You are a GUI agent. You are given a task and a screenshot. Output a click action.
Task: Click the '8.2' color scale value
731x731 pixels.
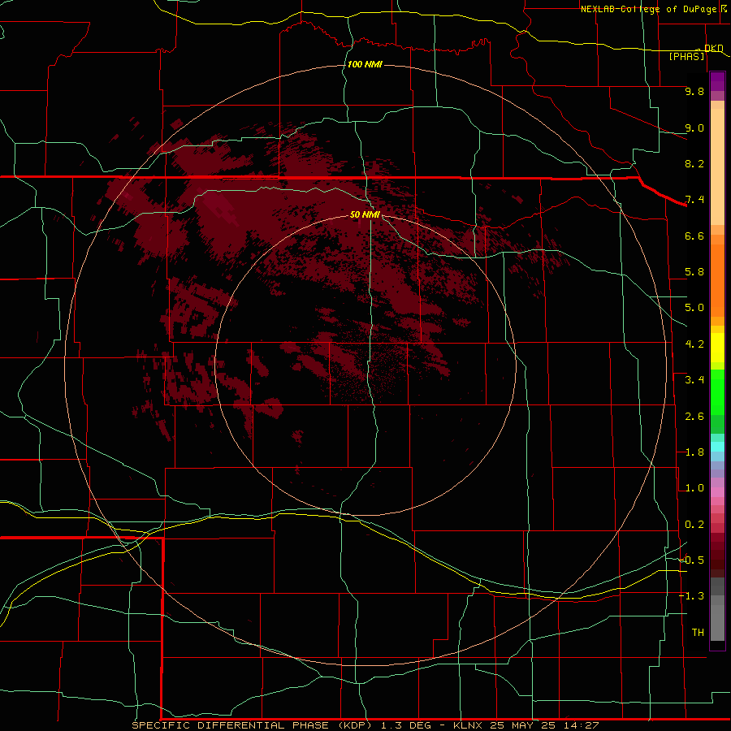click(x=694, y=163)
